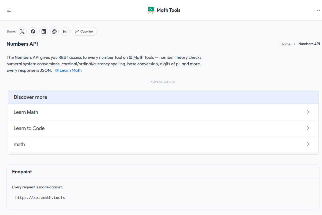
Task: Expand the Learn to Code row chevron
Action: coord(308,128)
